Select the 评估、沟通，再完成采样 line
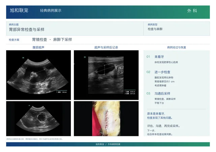216x152 pixels. tap(164, 126)
